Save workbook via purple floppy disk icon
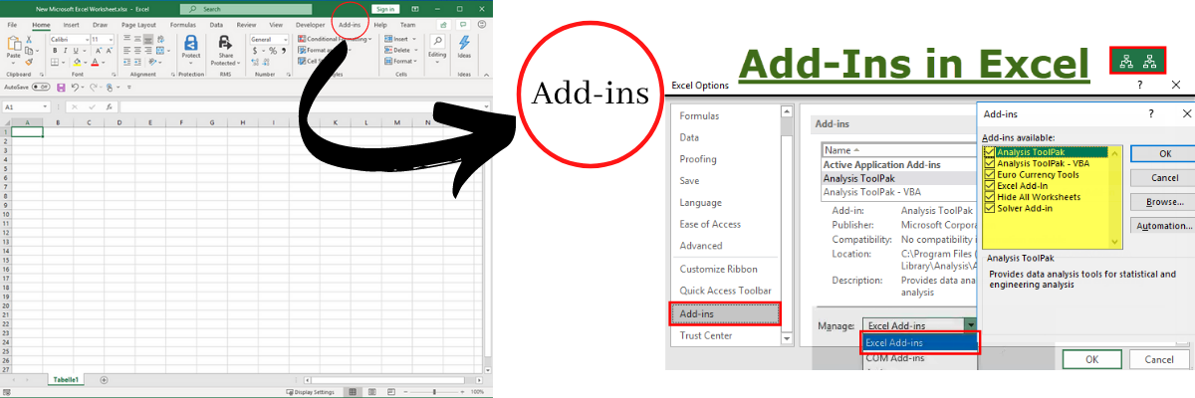1195x398 pixels. (x=62, y=88)
